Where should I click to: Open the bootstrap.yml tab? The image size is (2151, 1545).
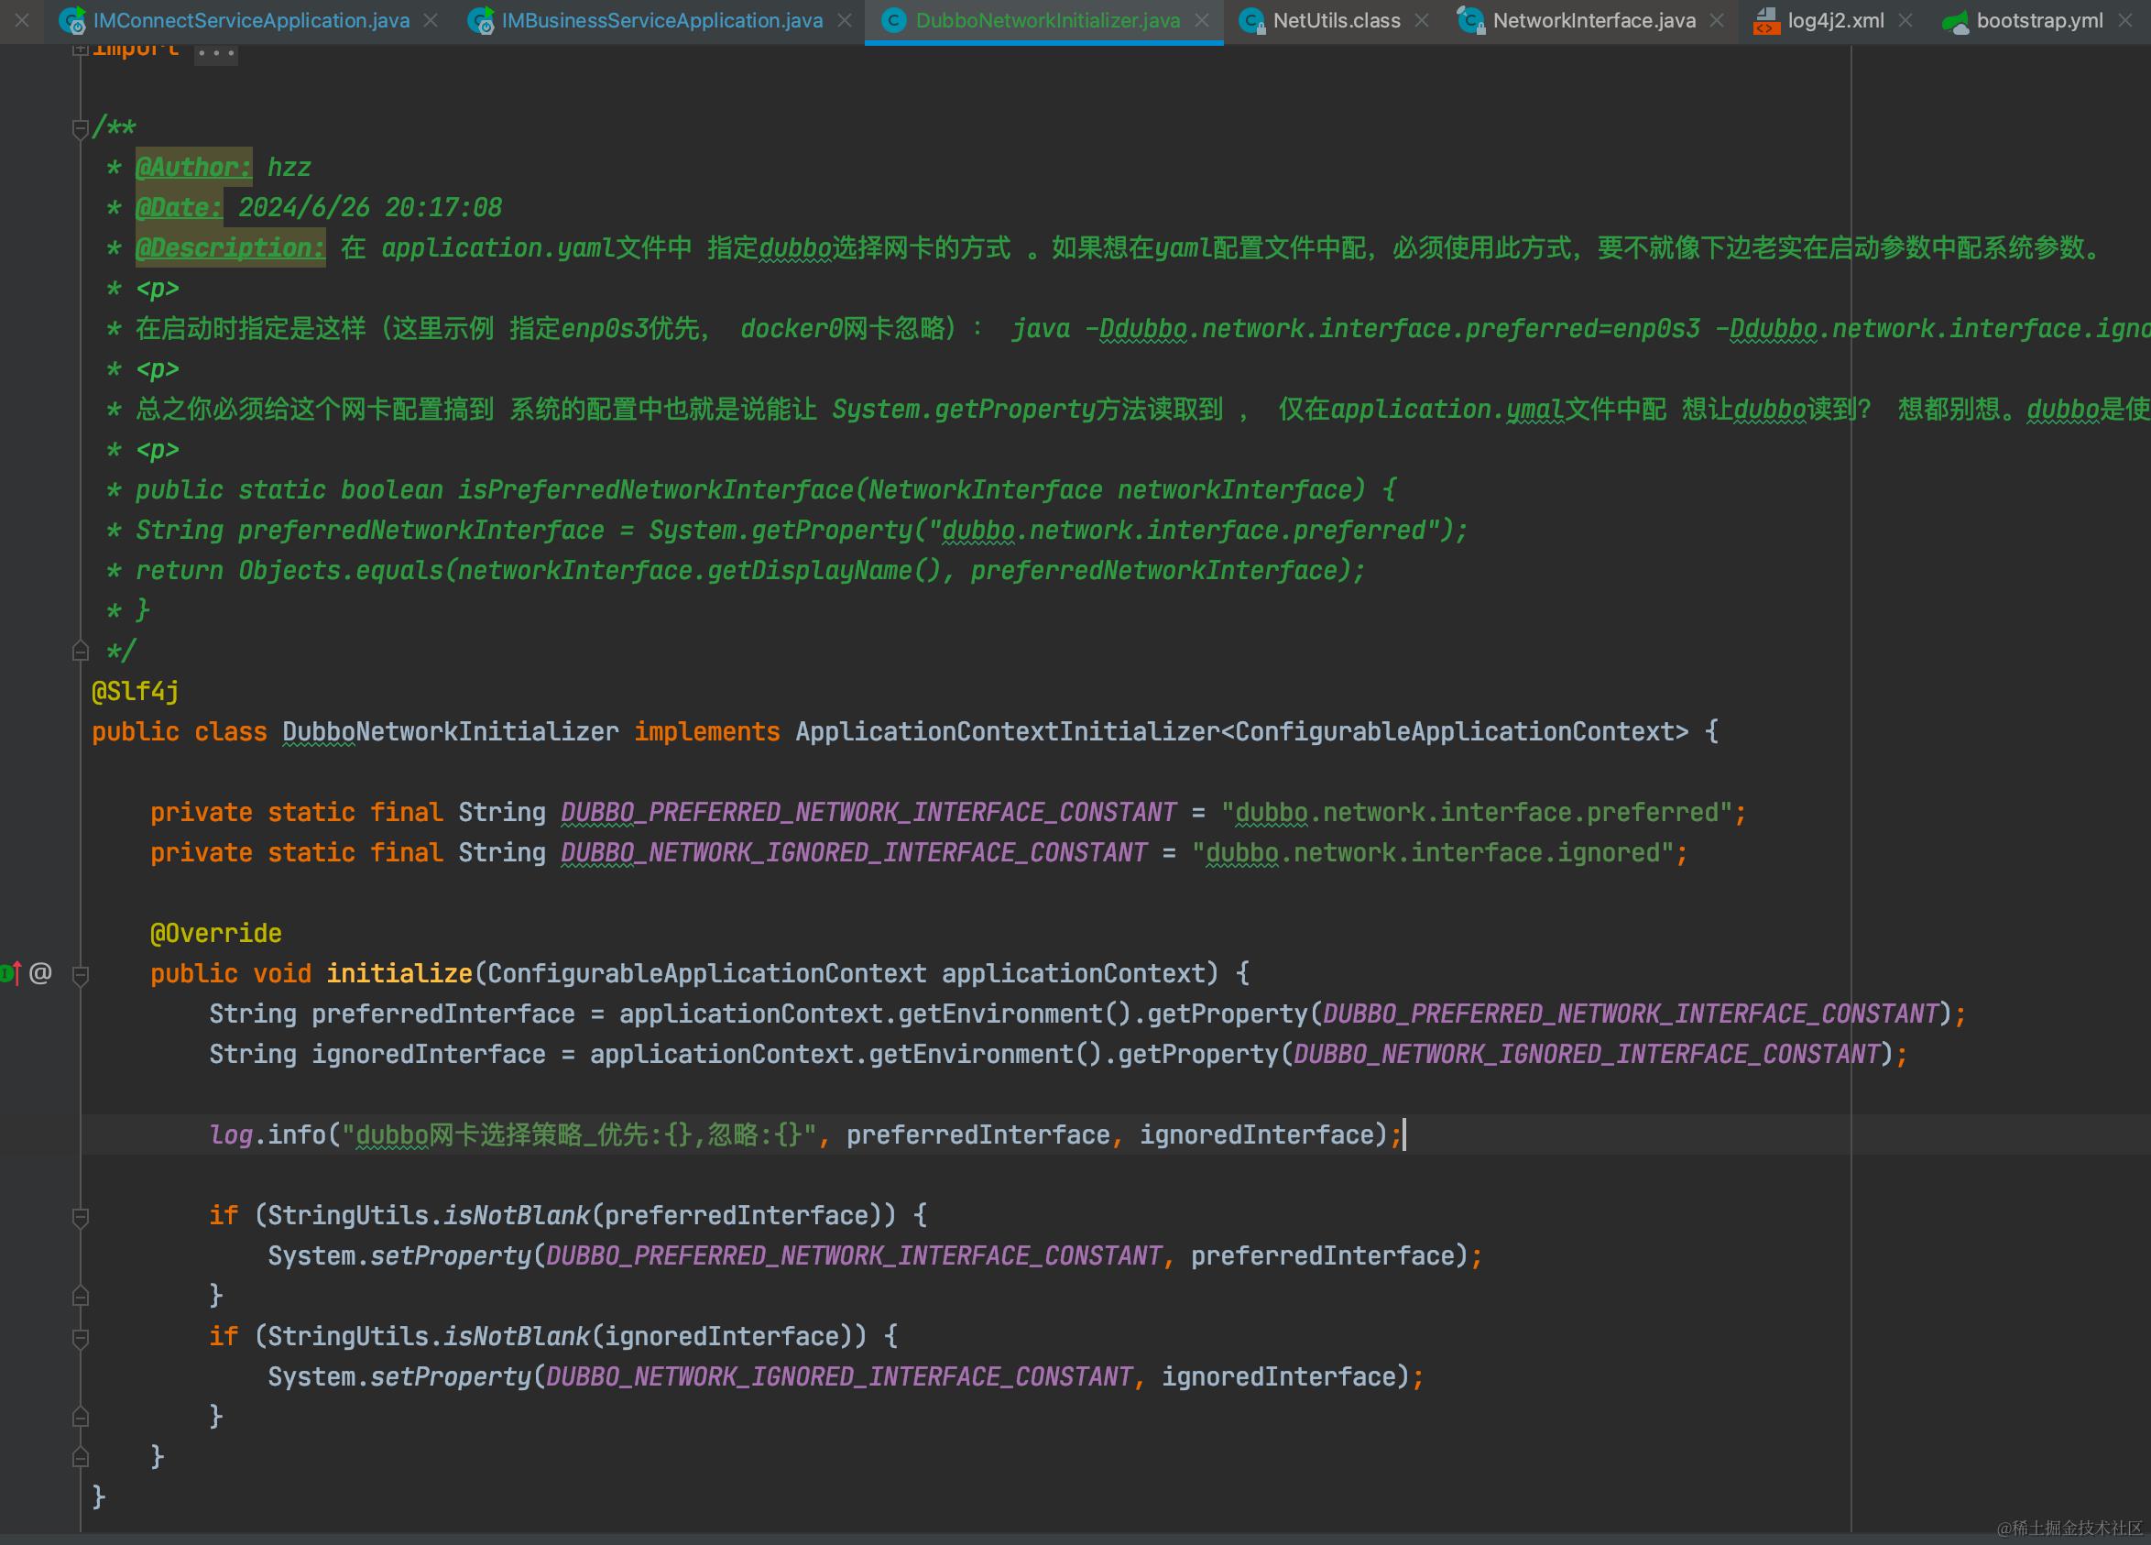2039,21
